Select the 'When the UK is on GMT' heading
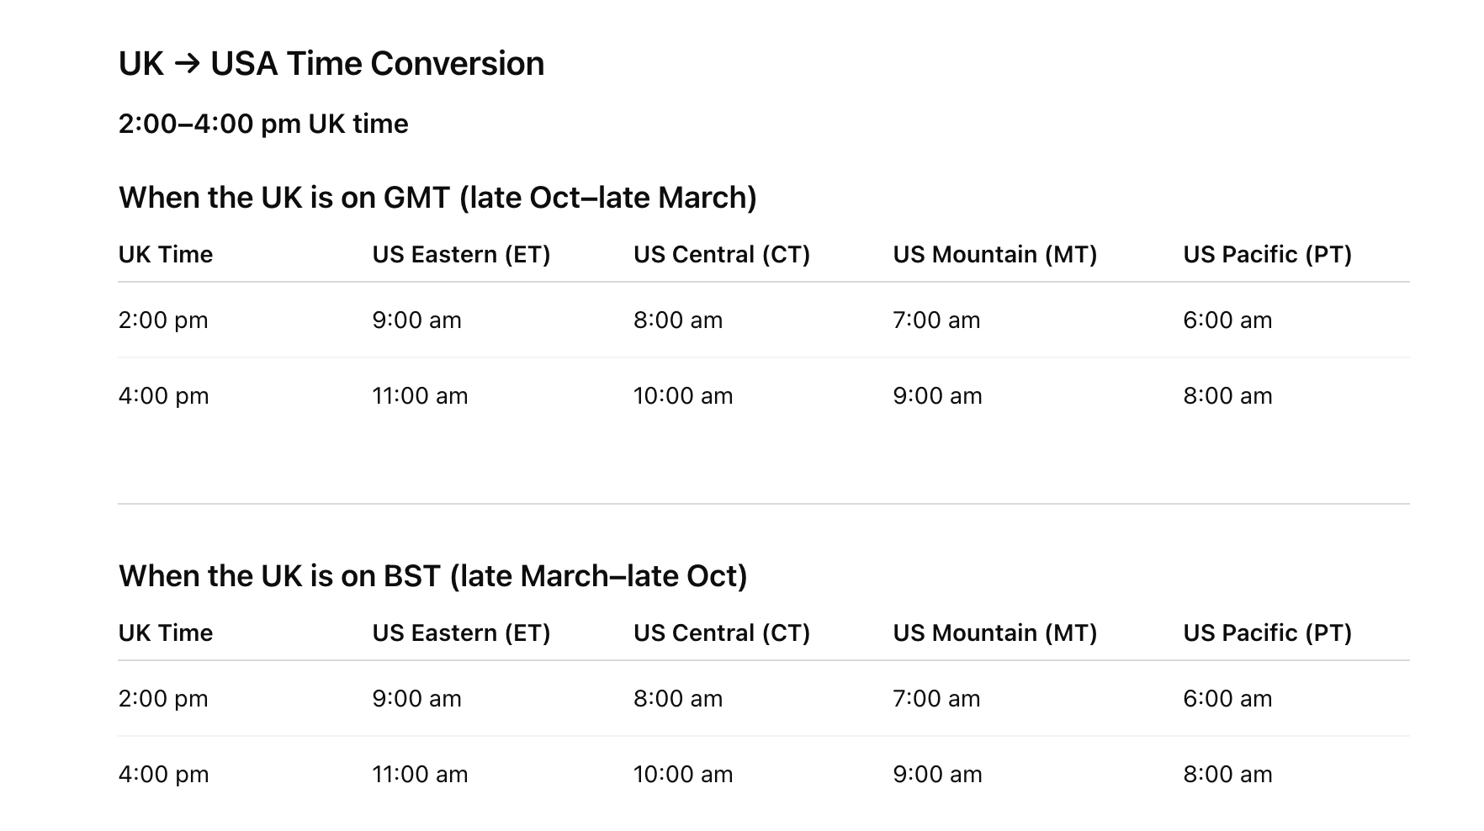The image size is (1484, 831). pyautogui.click(x=437, y=198)
